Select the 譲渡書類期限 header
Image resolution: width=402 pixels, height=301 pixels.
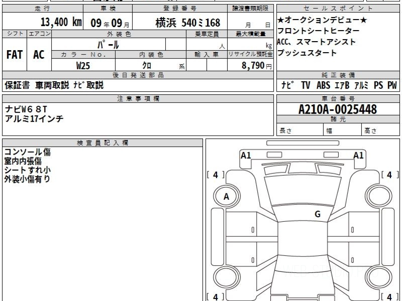[x=251, y=9]
